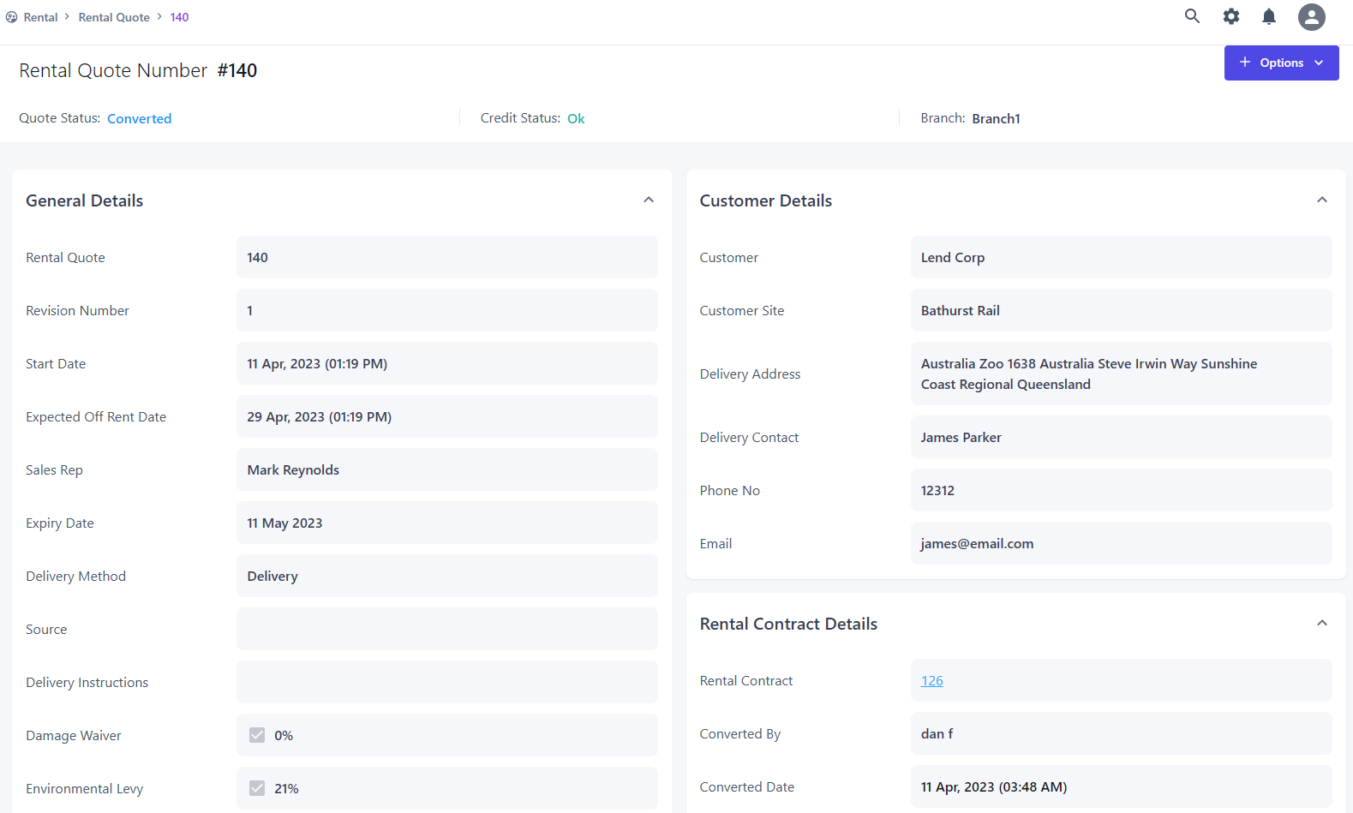Collapse the Rental Contract Details panel
Image resolution: width=1353 pixels, height=813 pixels.
[1322, 624]
